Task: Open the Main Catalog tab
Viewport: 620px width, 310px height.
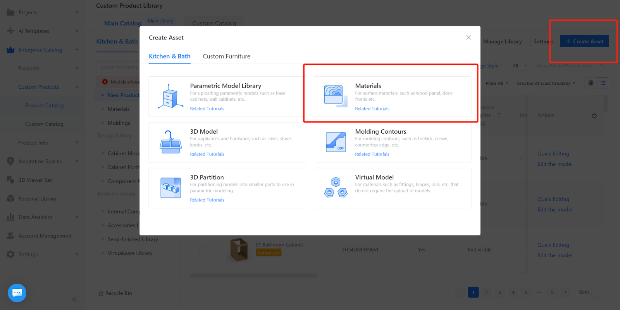Action: click(x=122, y=23)
